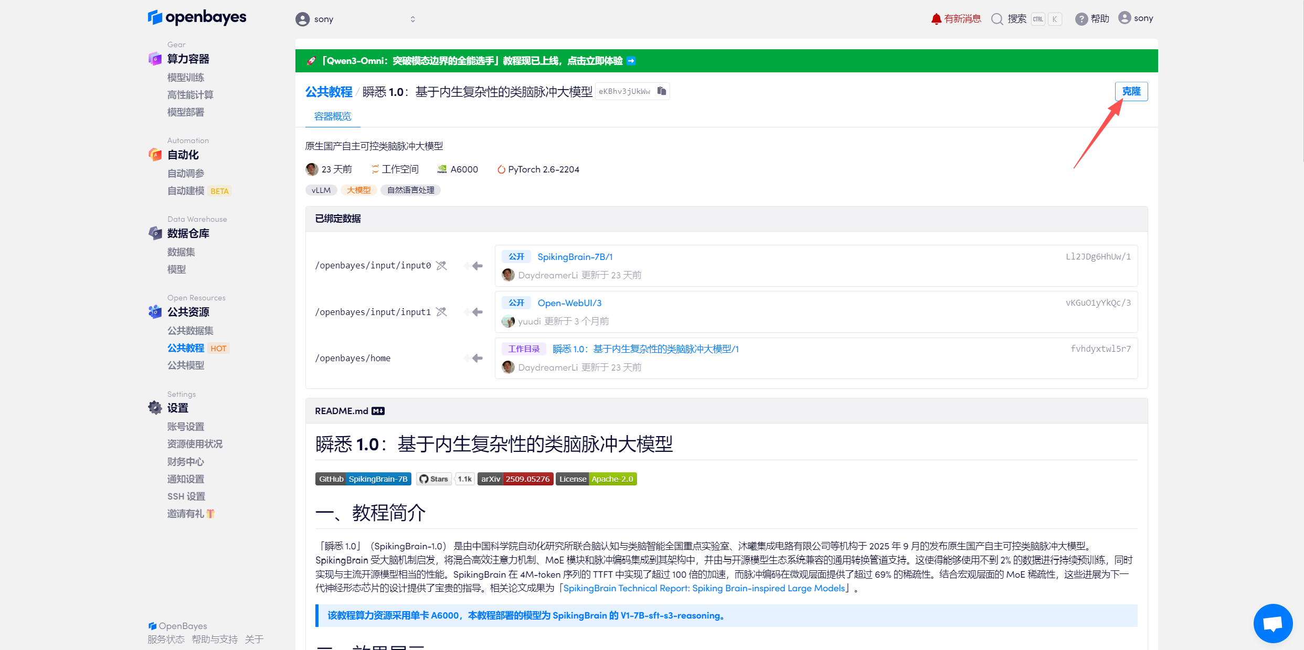Viewport: 1304px width, 650px height.
Task: Click the 算力容器 Gear cube icon
Action: pos(155,59)
